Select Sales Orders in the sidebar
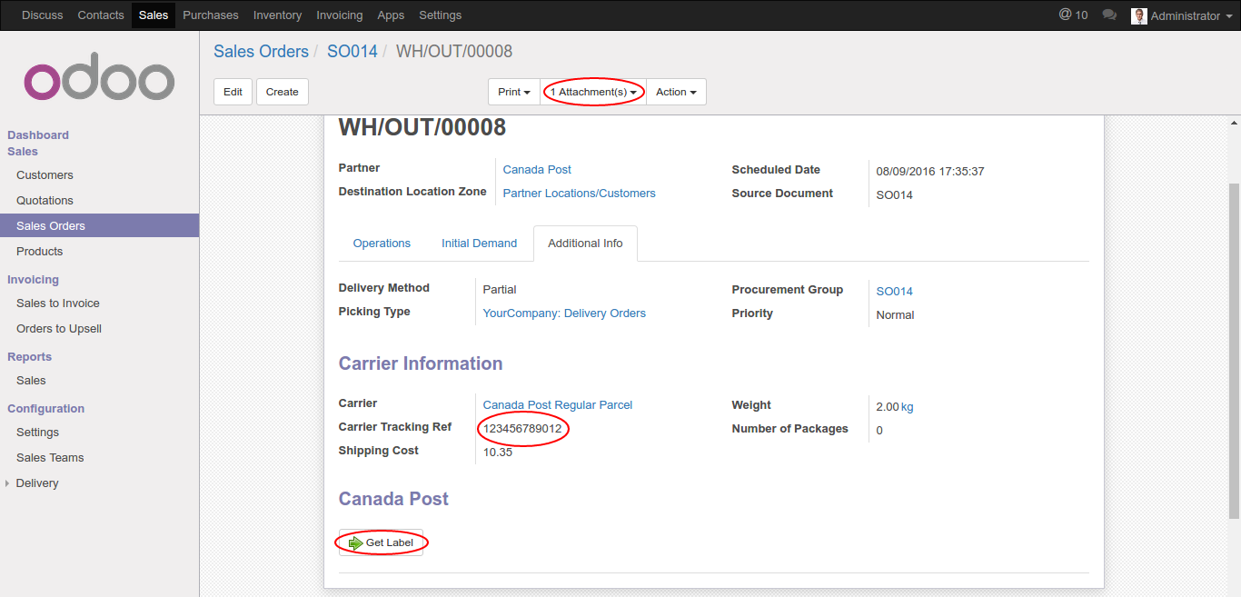 (x=100, y=226)
